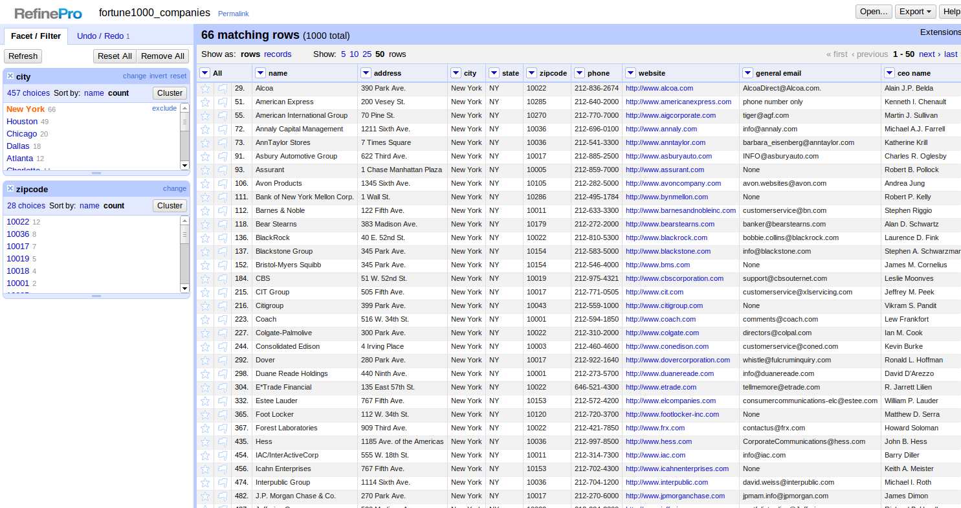Open the ceo name column dropdown
The height and width of the screenshot is (508, 961).
tap(889, 73)
